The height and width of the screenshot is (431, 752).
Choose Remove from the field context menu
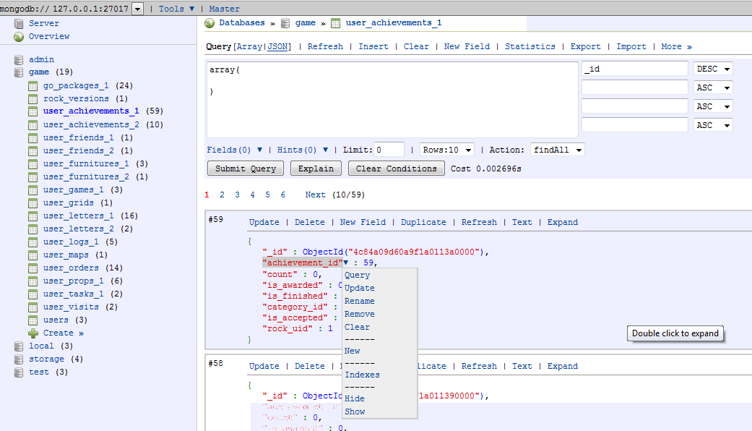[360, 314]
